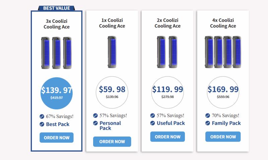The height and width of the screenshot is (160, 268).
Task: Order the 4x Family Pack now
Action: pyautogui.click(x=223, y=137)
